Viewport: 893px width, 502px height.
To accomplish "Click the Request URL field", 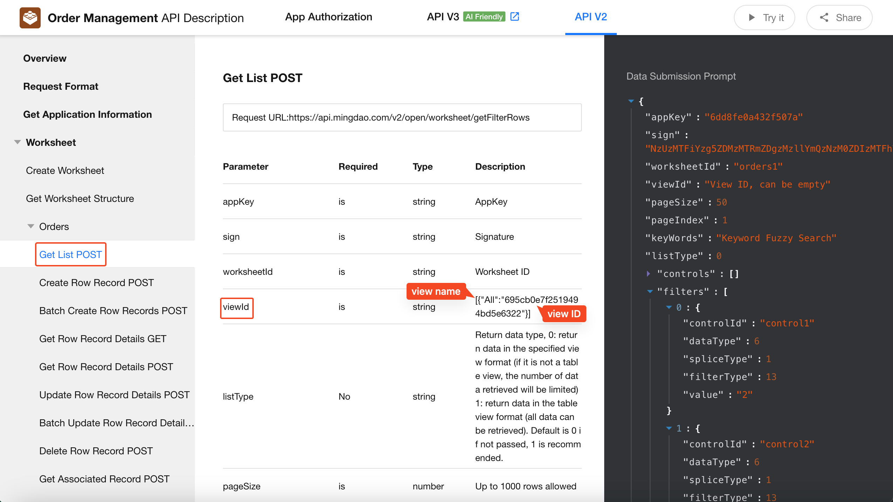I will 402,117.
